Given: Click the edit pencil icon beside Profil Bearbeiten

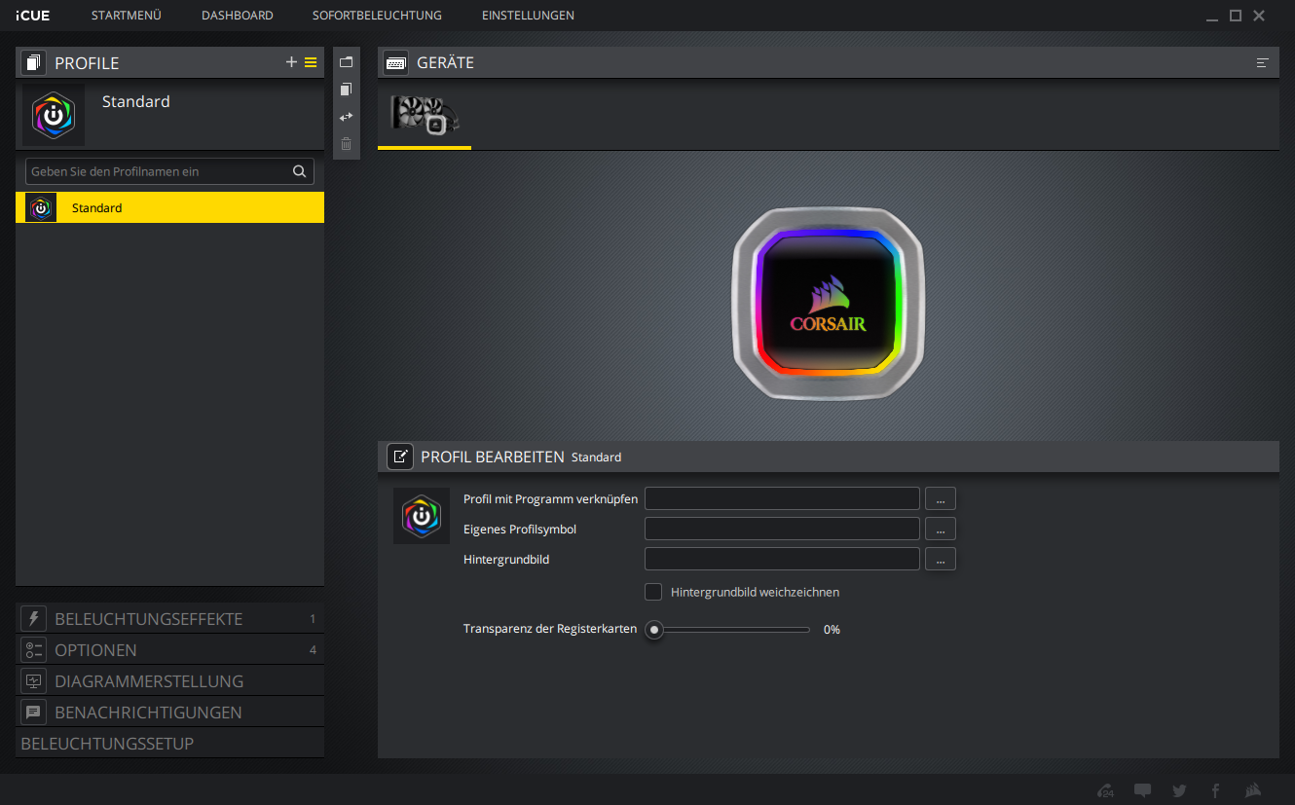Looking at the screenshot, I should pos(399,456).
